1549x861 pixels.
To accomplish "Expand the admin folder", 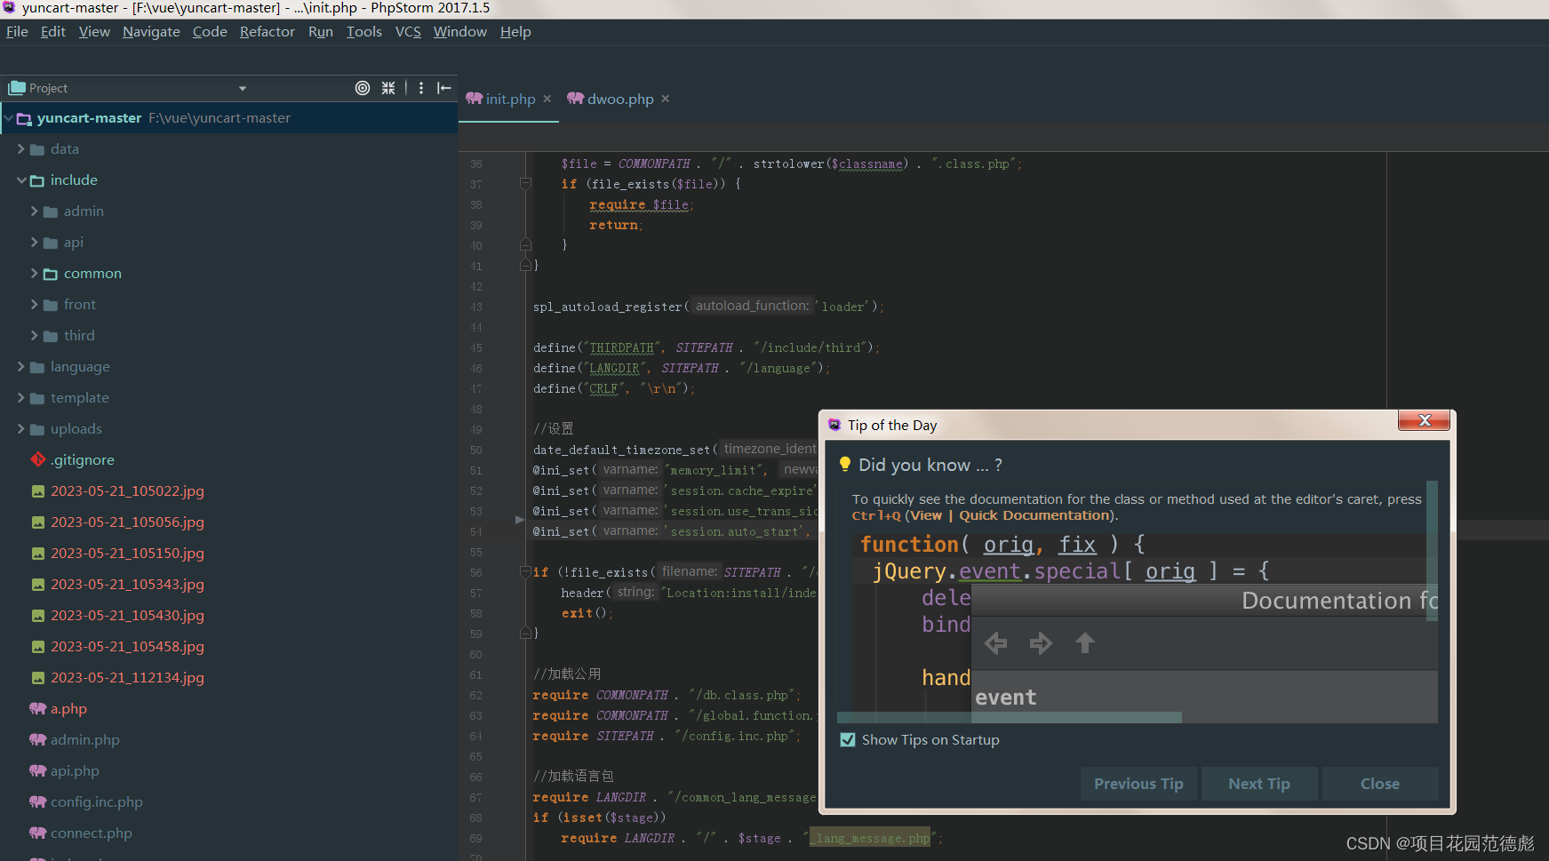I will click(x=35, y=211).
